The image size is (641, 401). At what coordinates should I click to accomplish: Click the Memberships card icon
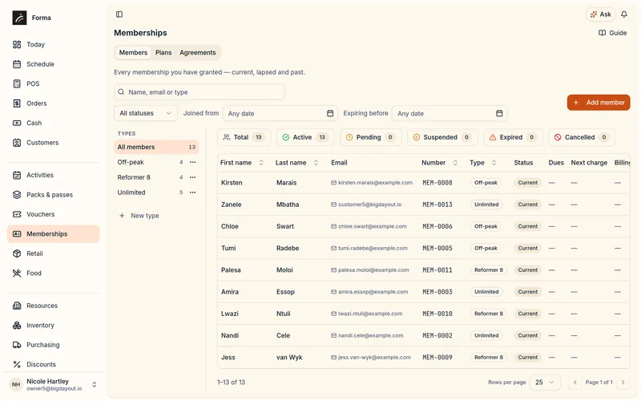[17, 234]
